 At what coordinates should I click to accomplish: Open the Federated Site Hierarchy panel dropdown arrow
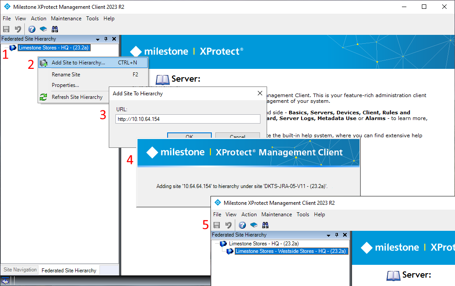(98, 39)
